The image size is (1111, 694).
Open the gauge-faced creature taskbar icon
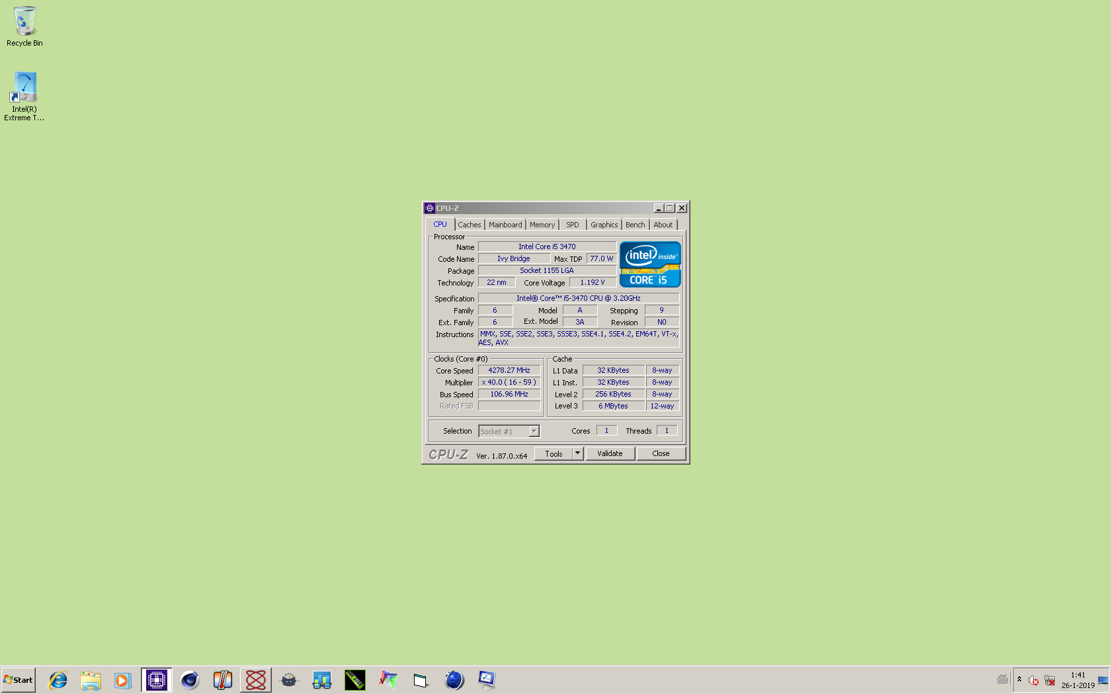[289, 679]
